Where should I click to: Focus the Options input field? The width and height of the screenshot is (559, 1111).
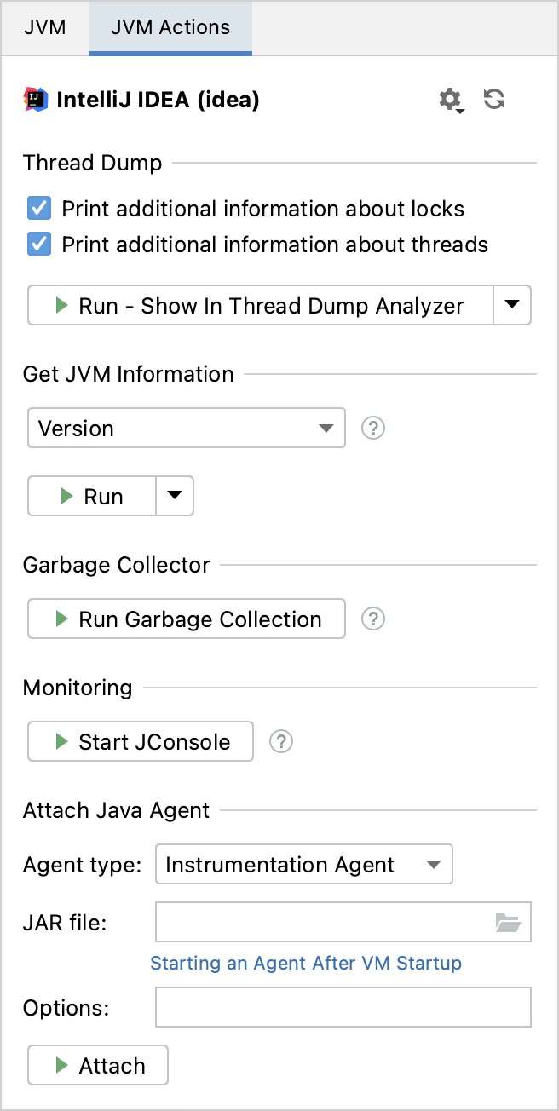click(343, 1007)
